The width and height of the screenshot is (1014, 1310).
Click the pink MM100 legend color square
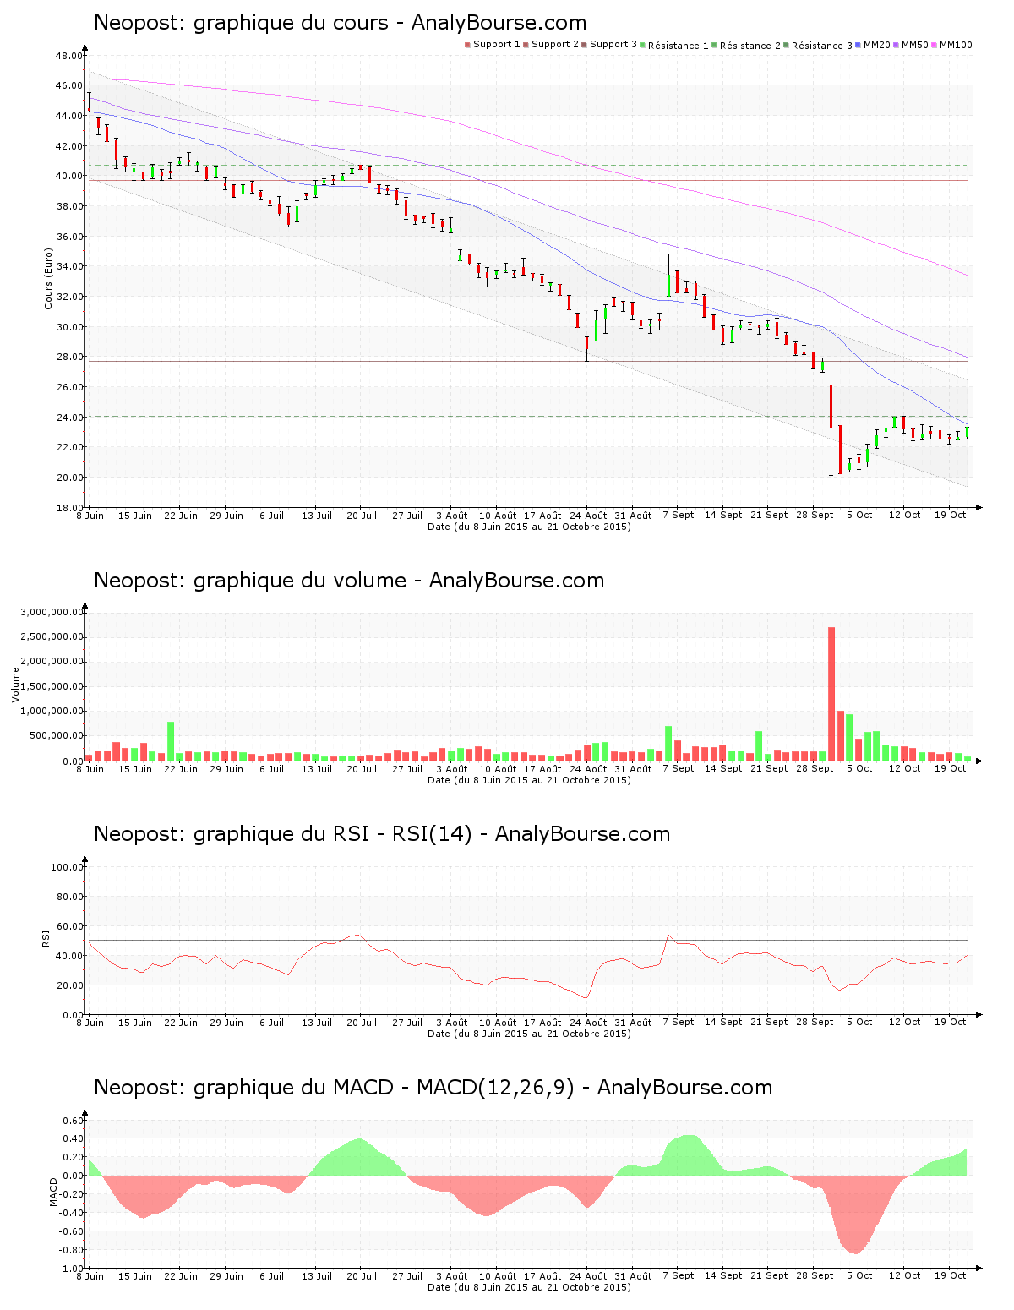click(x=934, y=45)
